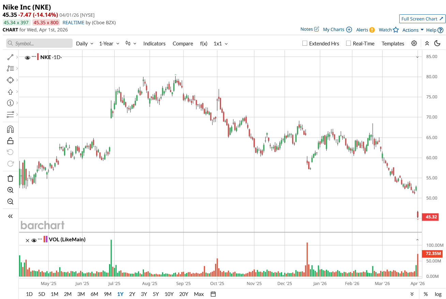Click the lock drawings icon
This screenshot has width=446, height=299.
coord(10,141)
